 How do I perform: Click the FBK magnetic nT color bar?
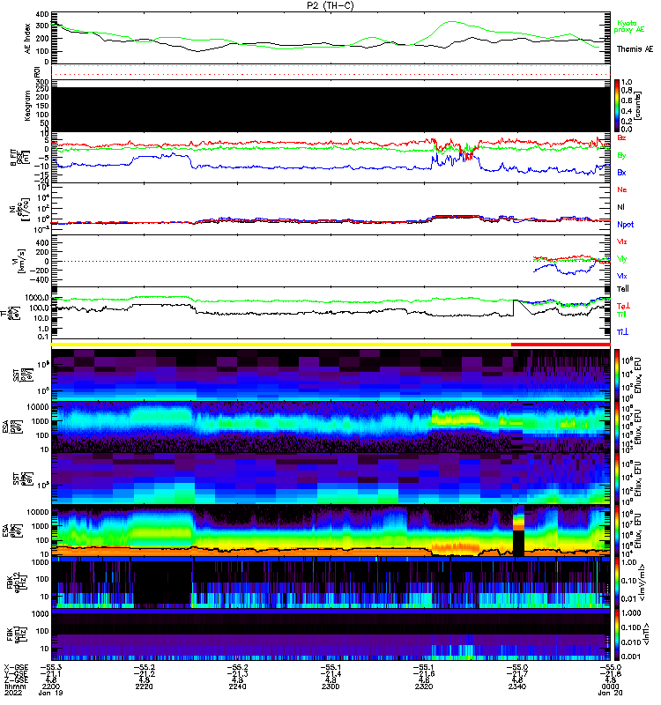pos(617,634)
